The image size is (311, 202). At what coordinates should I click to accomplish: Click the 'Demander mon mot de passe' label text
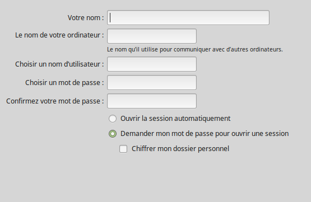click(205, 134)
